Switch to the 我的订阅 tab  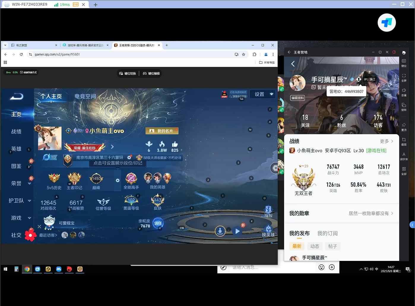click(327, 233)
